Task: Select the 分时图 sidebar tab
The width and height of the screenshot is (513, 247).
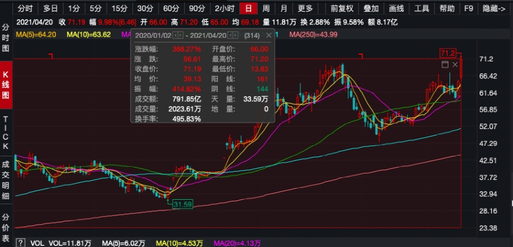Action: click(6, 38)
